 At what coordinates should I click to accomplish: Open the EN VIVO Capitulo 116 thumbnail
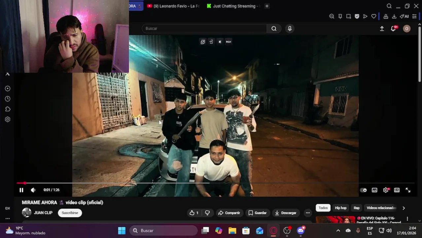[x=335, y=219]
